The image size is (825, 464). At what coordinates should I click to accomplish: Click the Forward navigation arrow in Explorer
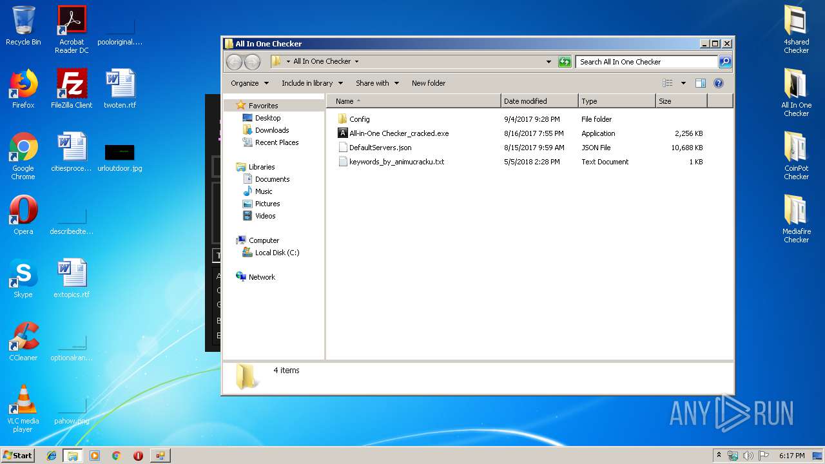(253, 62)
